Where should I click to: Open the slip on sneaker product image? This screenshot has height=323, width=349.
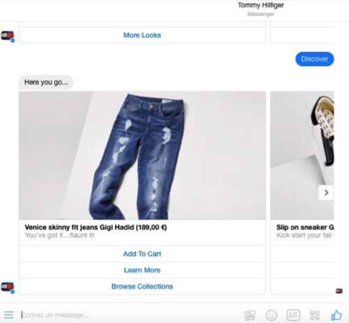coord(302,155)
